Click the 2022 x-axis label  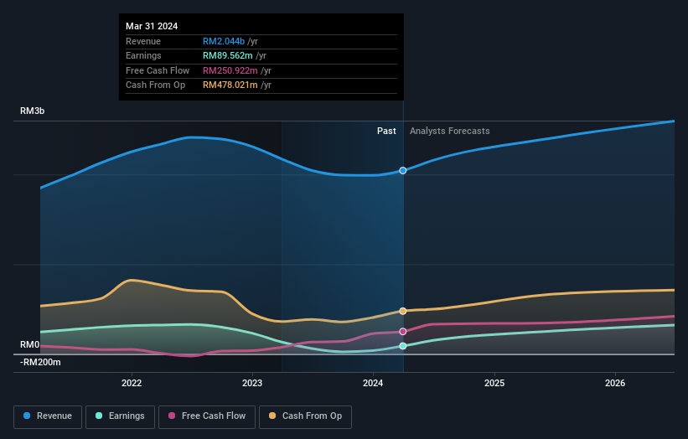[132, 384]
